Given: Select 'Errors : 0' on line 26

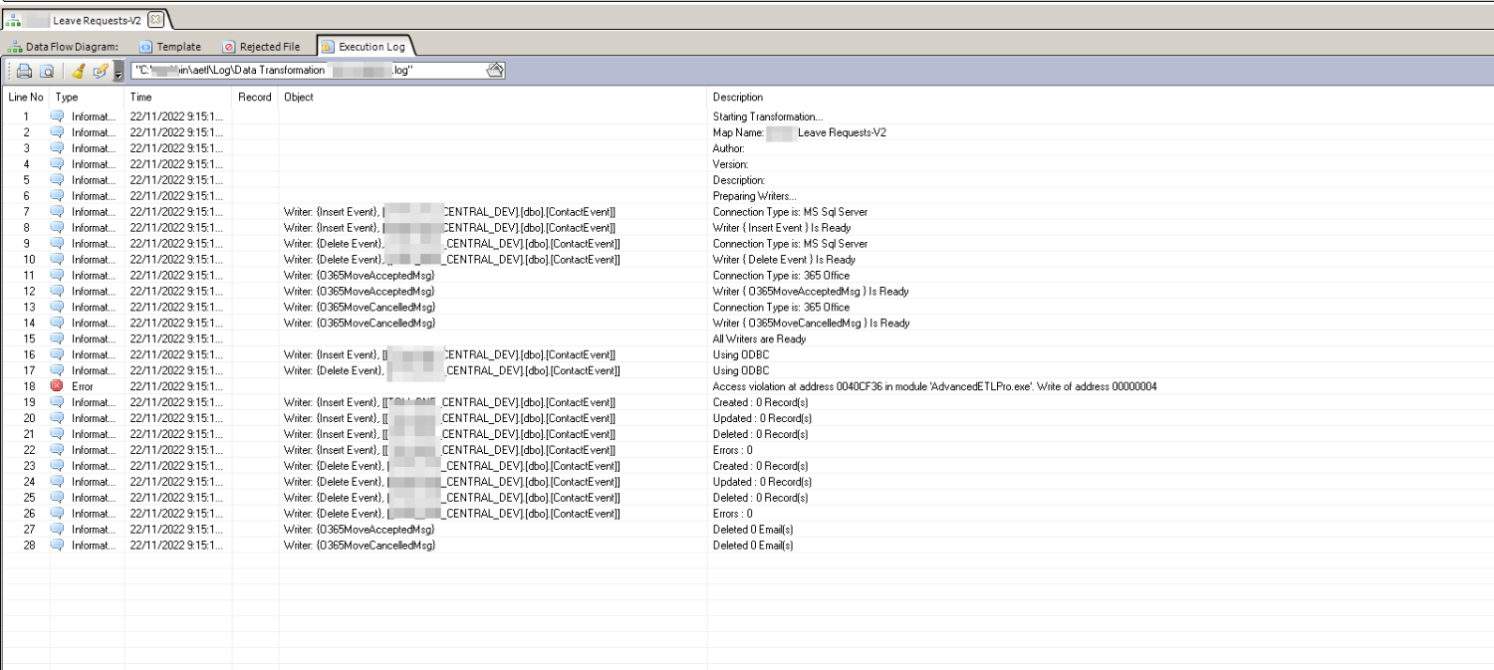Looking at the screenshot, I should [733, 514].
